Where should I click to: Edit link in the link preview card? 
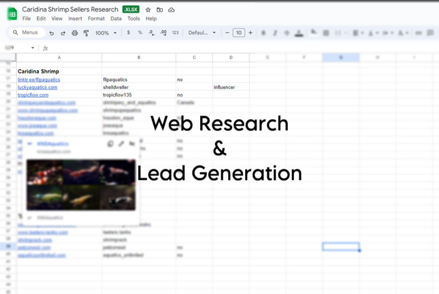coord(121,144)
